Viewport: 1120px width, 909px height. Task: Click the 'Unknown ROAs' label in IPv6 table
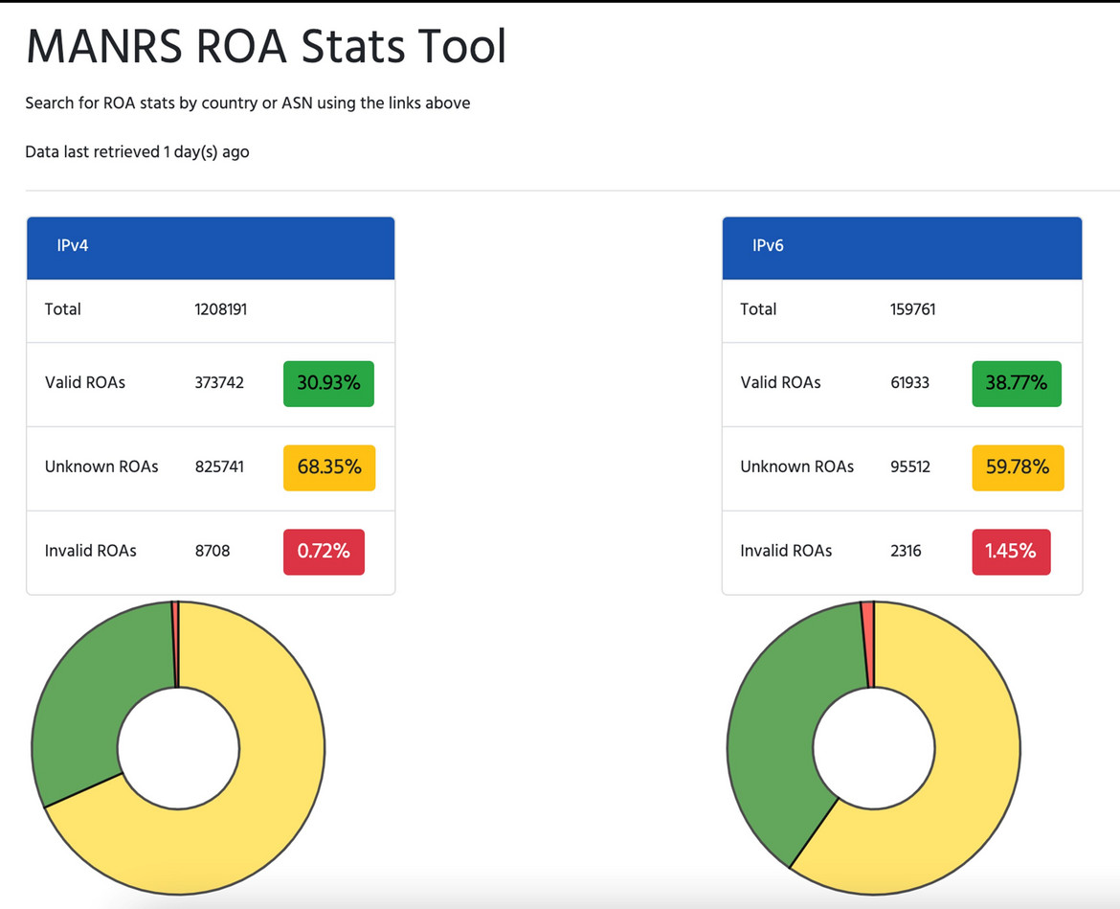(797, 467)
